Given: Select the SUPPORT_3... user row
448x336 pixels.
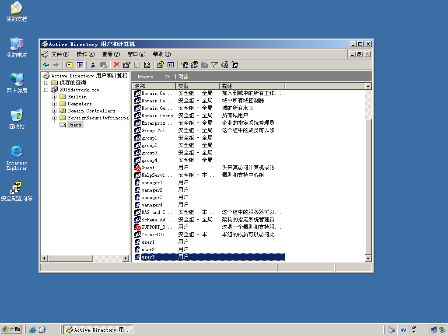Looking at the screenshot, I should [209, 227].
